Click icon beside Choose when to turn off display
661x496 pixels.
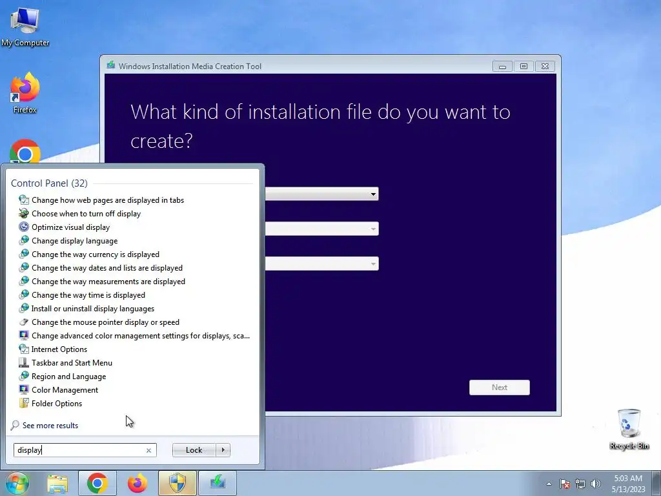click(x=24, y=213)
